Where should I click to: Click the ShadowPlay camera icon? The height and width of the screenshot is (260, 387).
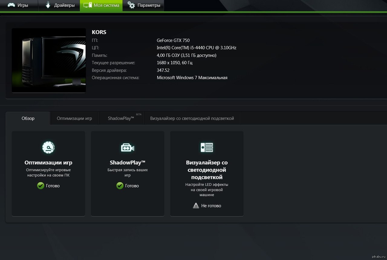click(x=128, y=148)
